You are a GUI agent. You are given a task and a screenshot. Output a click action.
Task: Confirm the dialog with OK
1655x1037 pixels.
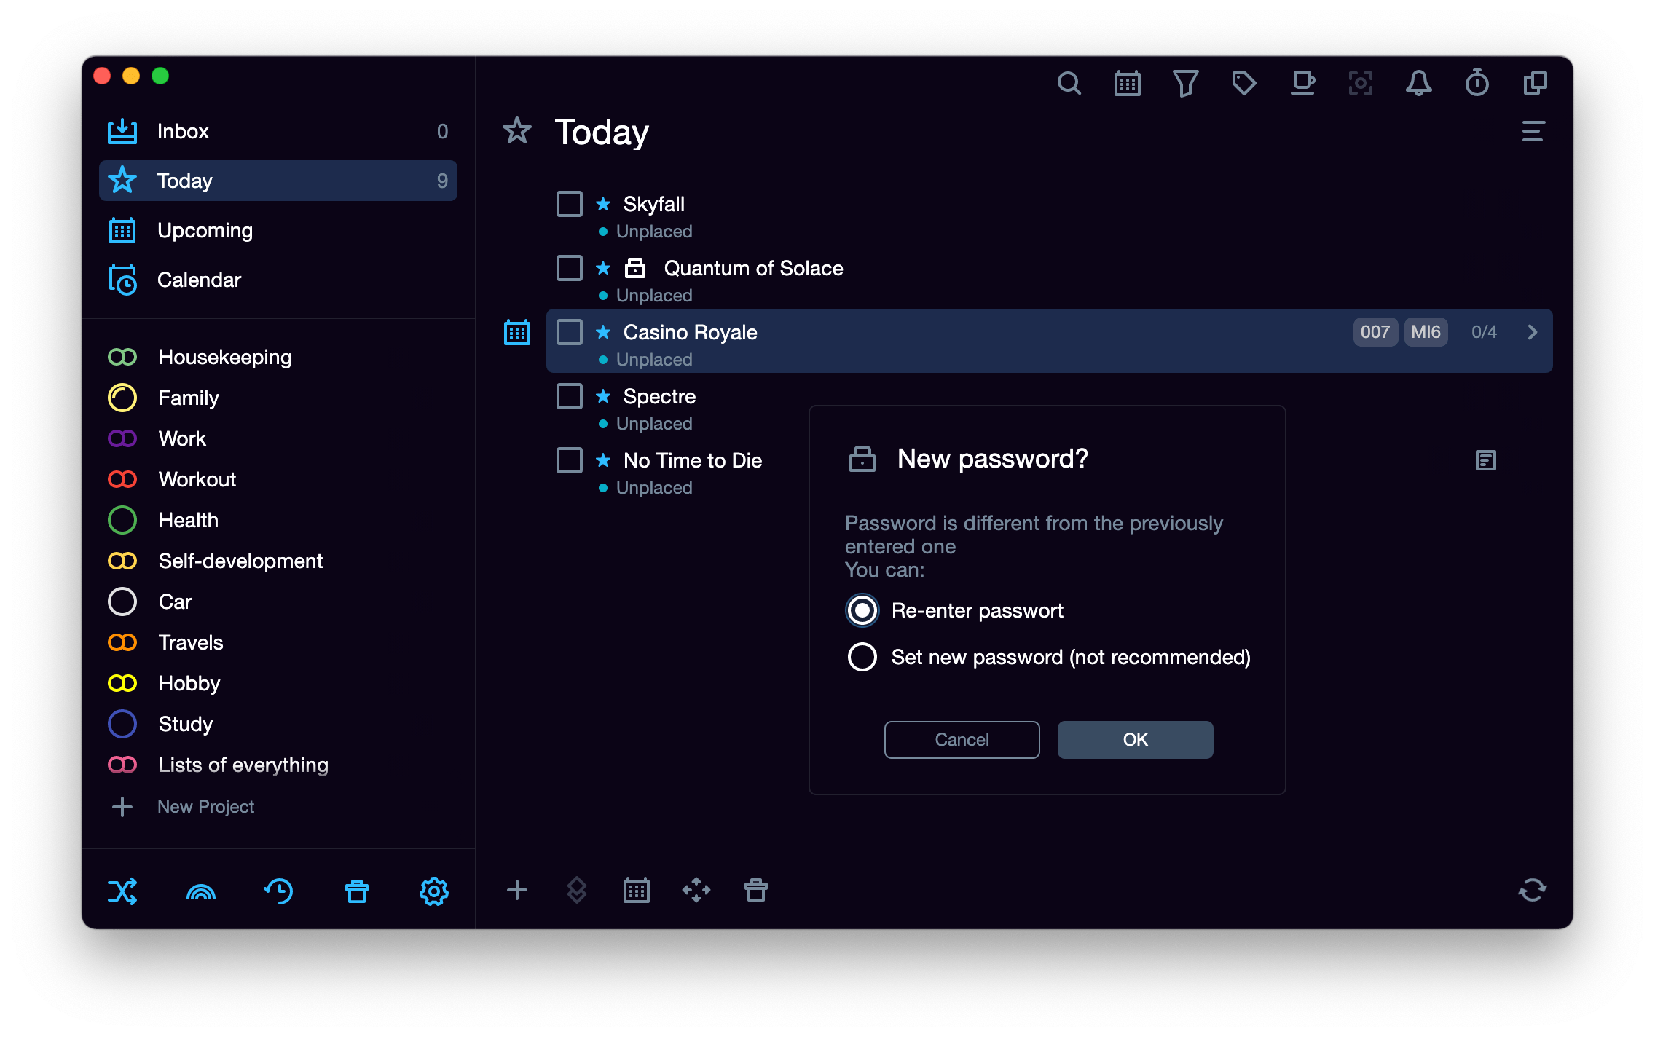click(x=1135, y=740)
